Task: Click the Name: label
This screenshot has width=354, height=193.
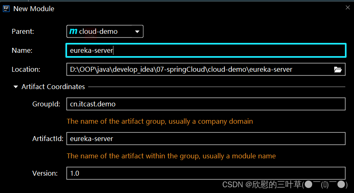Action: (x=22, y=50)
